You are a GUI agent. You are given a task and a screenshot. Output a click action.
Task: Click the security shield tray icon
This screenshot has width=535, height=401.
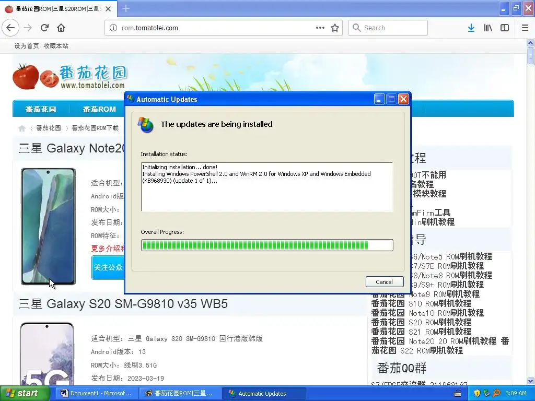click(x=477, y=394)
